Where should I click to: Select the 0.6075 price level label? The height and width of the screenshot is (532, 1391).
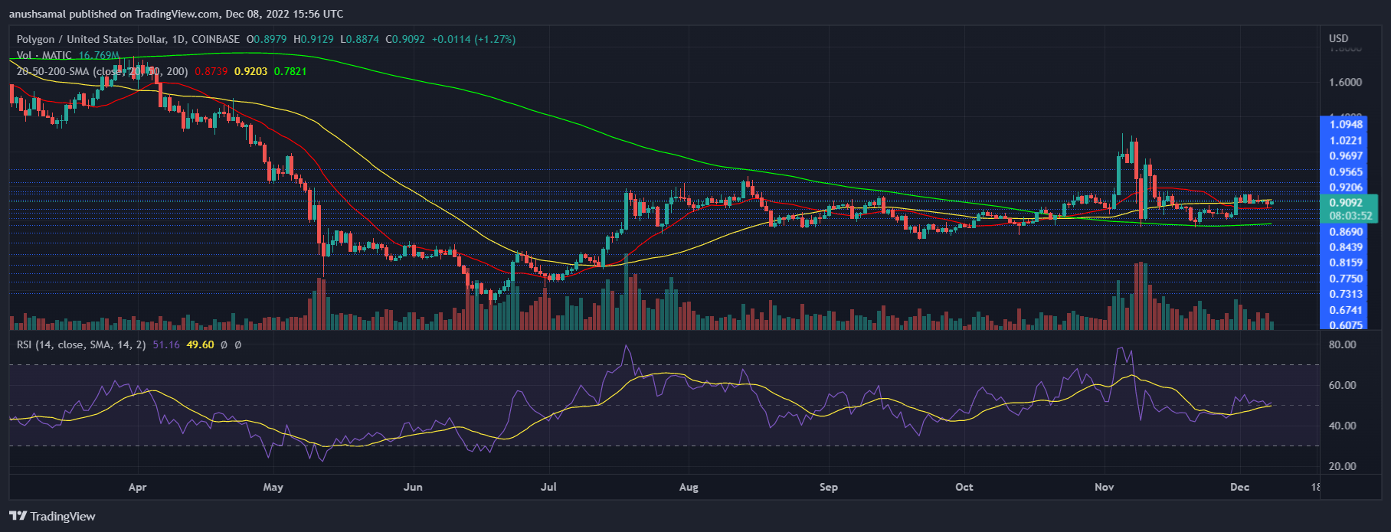(1346, 325)
